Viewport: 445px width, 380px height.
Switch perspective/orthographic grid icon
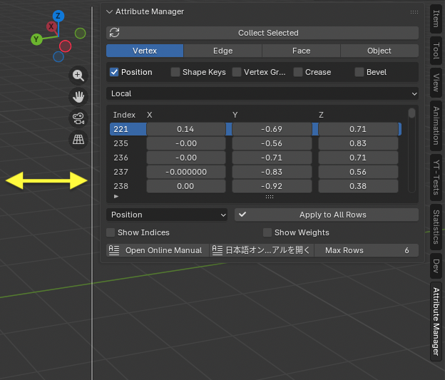78,140
